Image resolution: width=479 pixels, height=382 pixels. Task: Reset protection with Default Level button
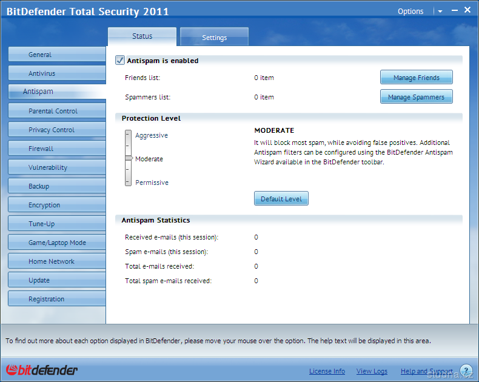281,199
